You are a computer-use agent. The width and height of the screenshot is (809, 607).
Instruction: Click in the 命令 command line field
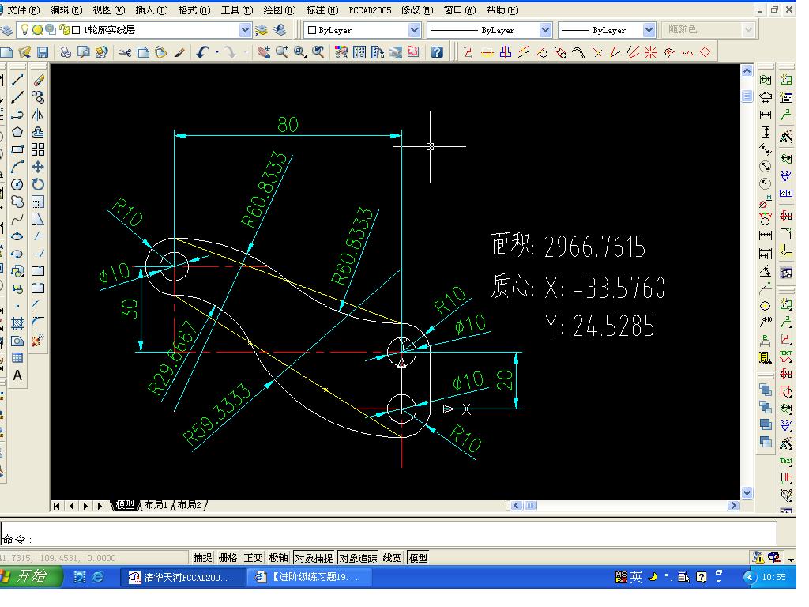388,533
